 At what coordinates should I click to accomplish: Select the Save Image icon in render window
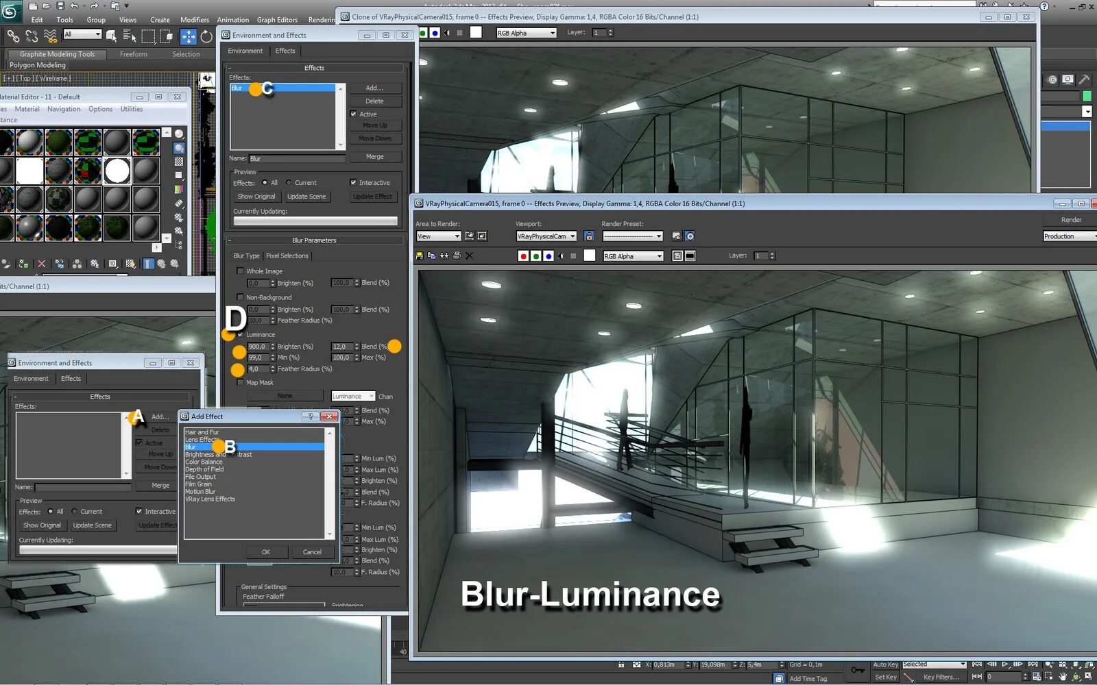point(419,256)
